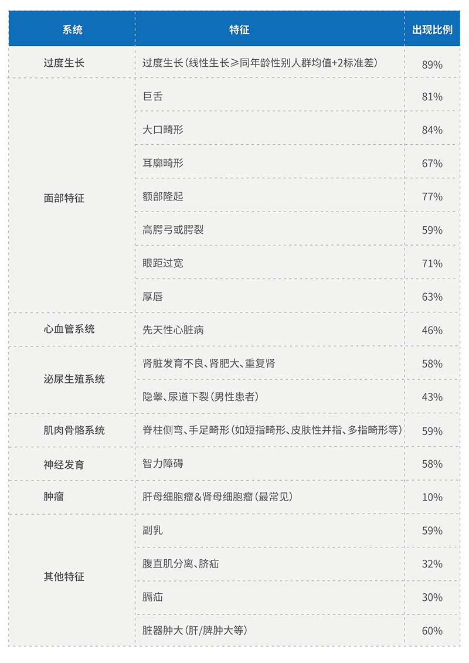The image size is (469, 663).
Task: Select the 智力障碍 feature cell
Action: pos(163,464)
